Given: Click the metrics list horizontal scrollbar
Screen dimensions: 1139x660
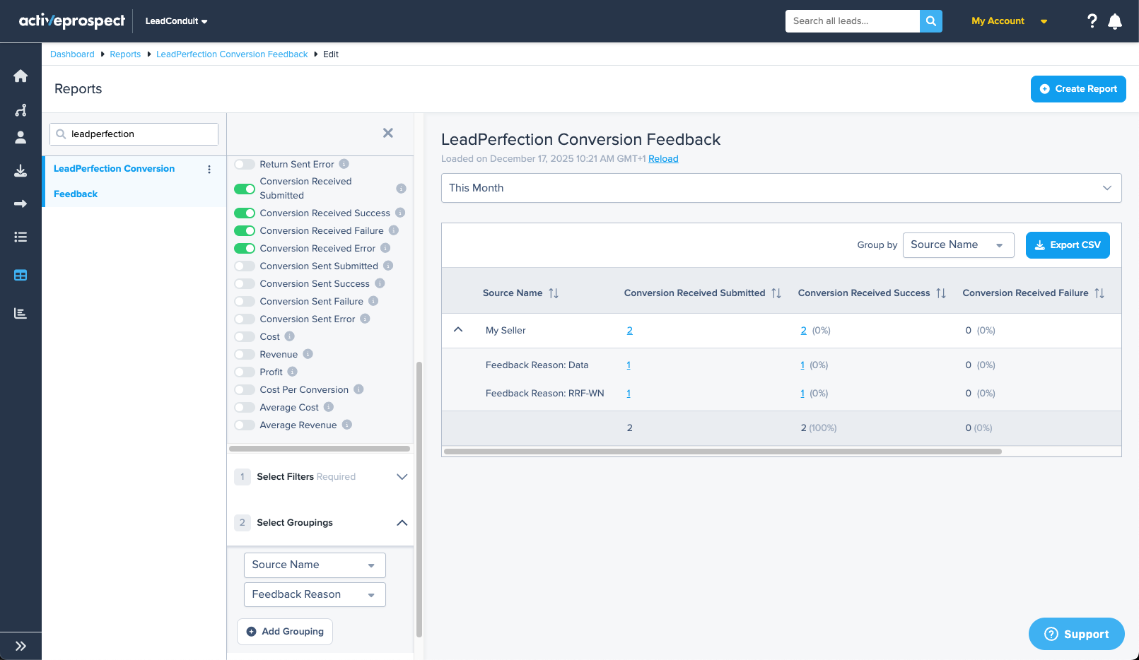Looking at the screenshot, I should [320, 449].
